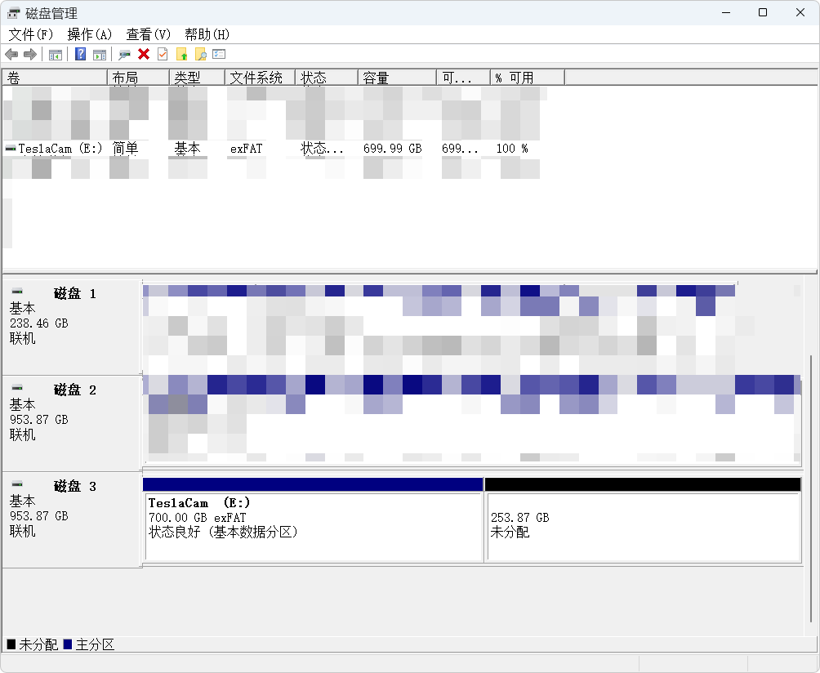The image size is (820, 673).
Task: Select the TeslaCam (E:) 700.00 GB partition block
Action: pyautogui.click(x=314, y=519)
